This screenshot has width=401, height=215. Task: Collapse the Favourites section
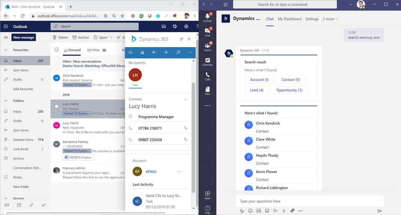[x=6, y=50]
